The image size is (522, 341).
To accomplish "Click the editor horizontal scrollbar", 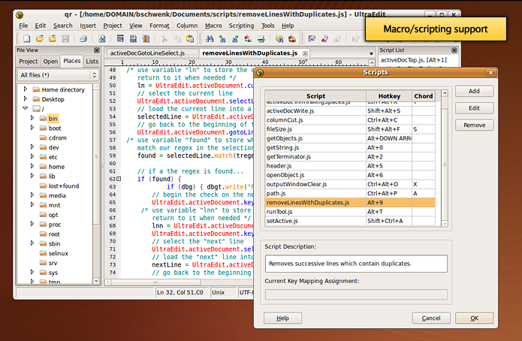I will coord(179,282).
